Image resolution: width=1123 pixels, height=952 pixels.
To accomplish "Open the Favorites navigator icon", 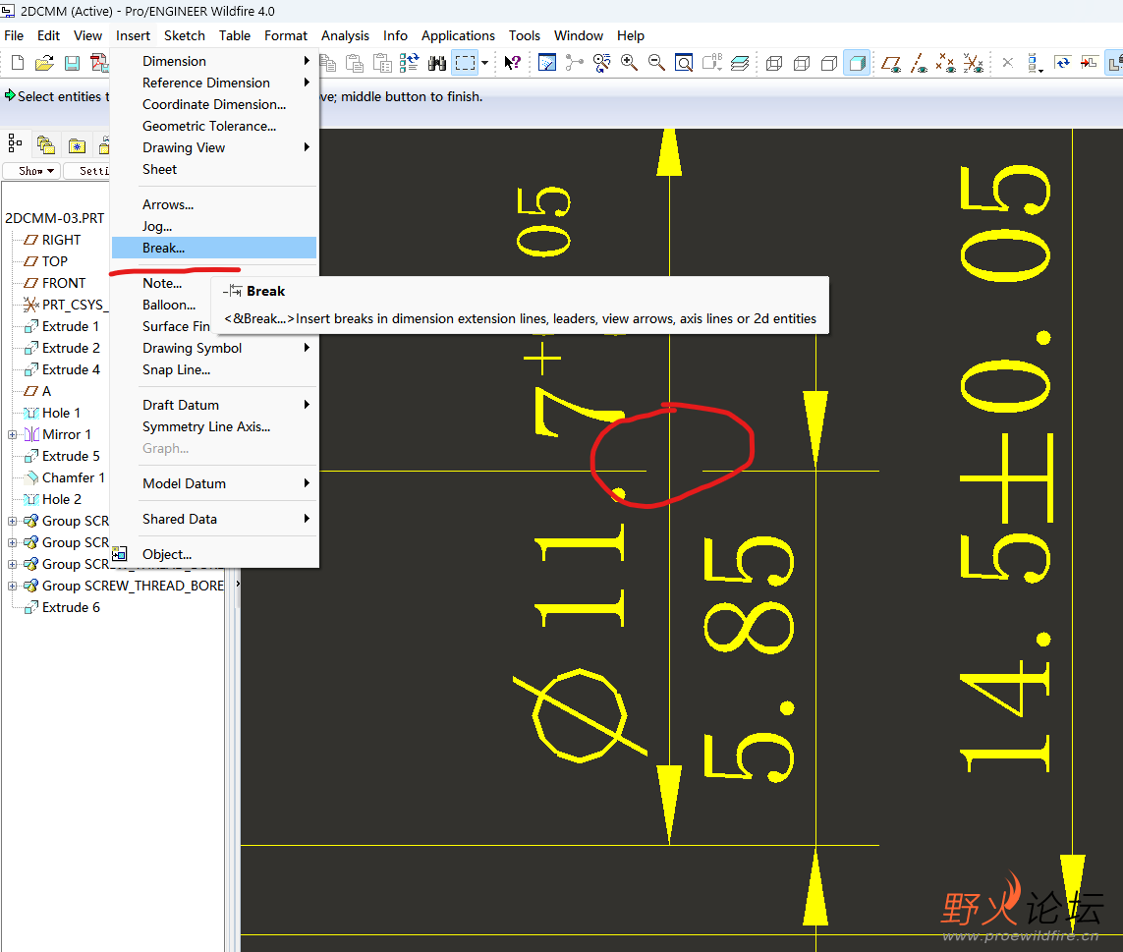I will coord(77,145).
